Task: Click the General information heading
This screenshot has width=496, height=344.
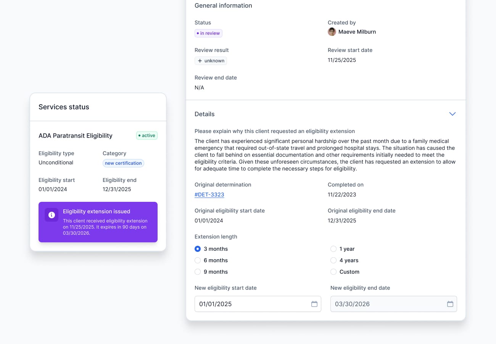Action: (x=223, y=5)
